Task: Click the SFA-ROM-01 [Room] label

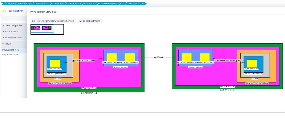Action: (89, 93)
